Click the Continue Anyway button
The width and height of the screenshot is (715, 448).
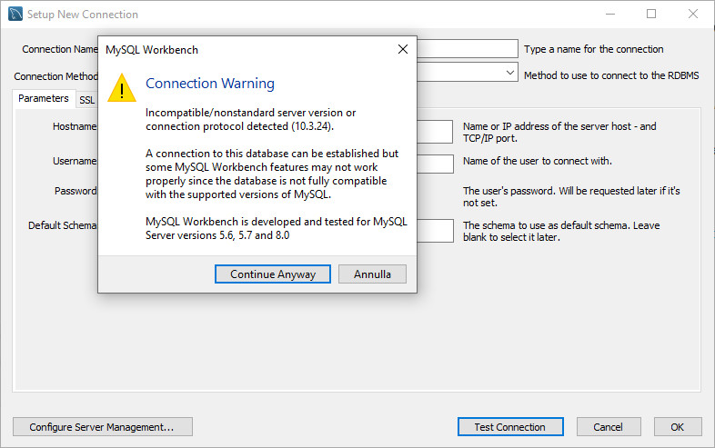pyautogui.click(x=273, y=274)
